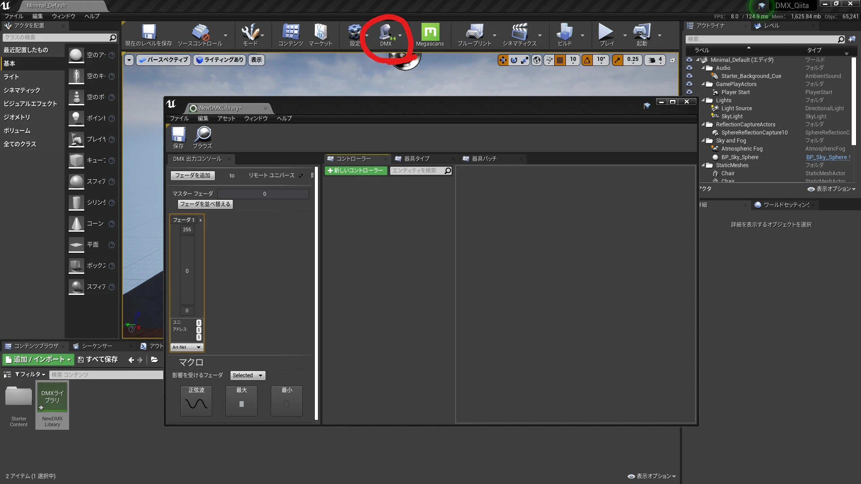The width and height of the screenshot is (861, 484).
Task: Open the Asset menu in DMX window
Action: point(226,118)
